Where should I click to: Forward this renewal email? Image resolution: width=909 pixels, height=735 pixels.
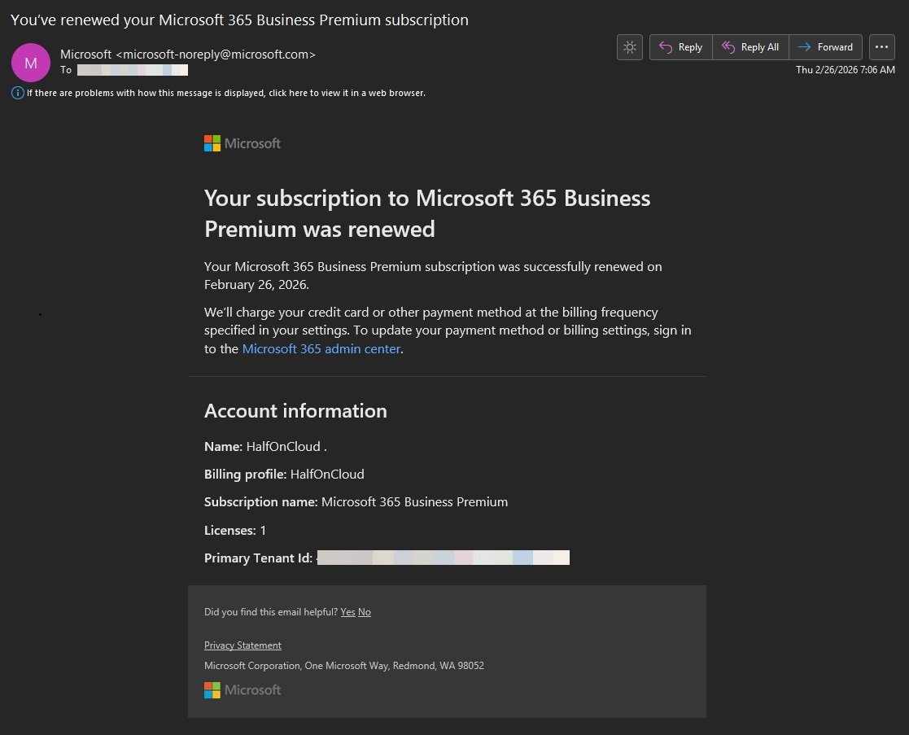click(826, 47)
